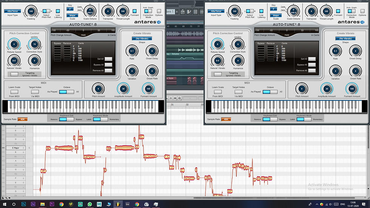This screenshot has height=208, width=370.
Task: Open After Effects from the taskbar
Action: [x=33, y=204]
